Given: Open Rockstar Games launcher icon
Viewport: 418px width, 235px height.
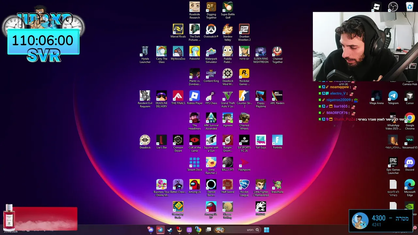Looking at the screenshot, I should pyautogui.click(x=244, y=77).
